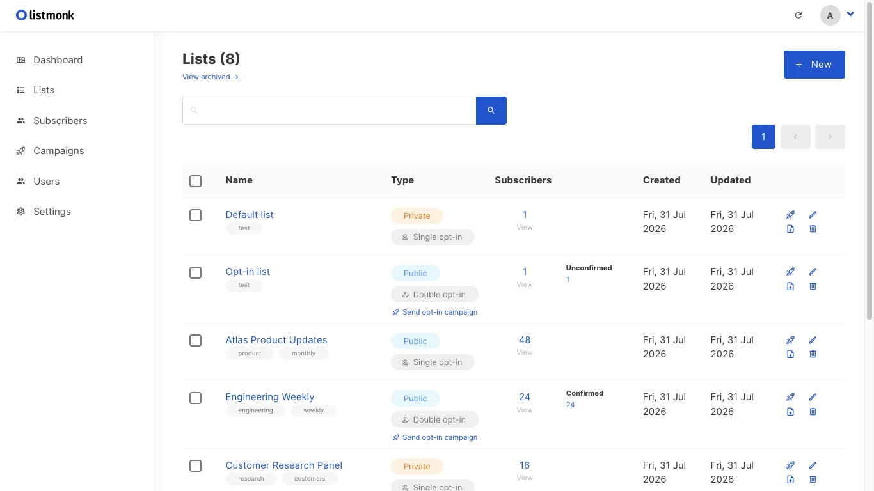Edit Engineering Weekly pencil icon
Image resolution: width=874 pixels, height=491 pixels.
coord(813,397)
